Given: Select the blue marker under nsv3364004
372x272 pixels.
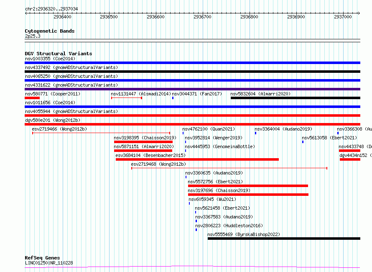Looking at the screenshot, I should tap(255, 133).
